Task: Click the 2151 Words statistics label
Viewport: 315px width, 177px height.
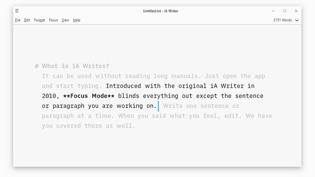Action: 282,20
